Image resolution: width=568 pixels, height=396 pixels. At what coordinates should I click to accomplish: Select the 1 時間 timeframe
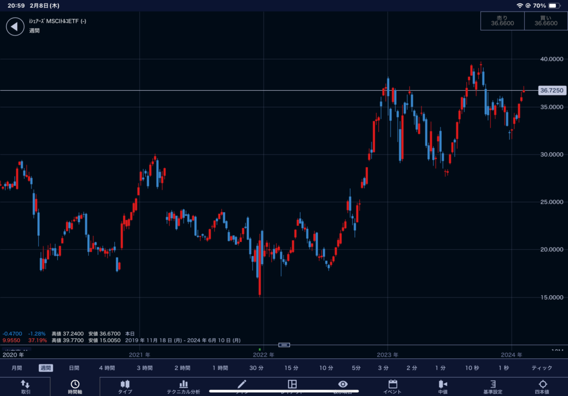tap(220, 368)
